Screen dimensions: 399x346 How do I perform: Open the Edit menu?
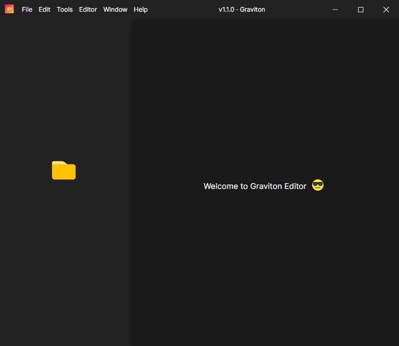45,10
